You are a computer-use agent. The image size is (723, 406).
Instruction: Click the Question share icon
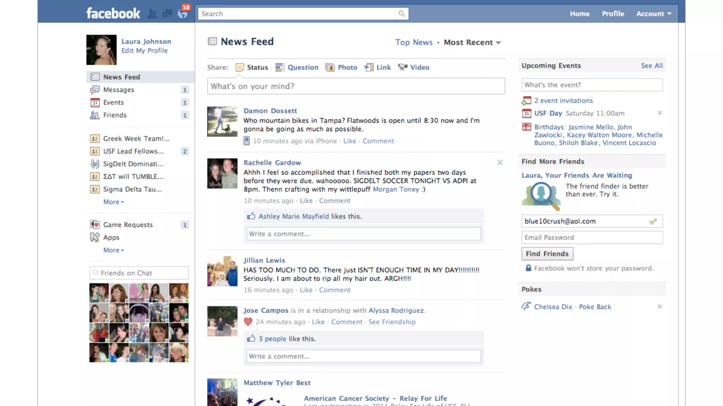(280, 67)
